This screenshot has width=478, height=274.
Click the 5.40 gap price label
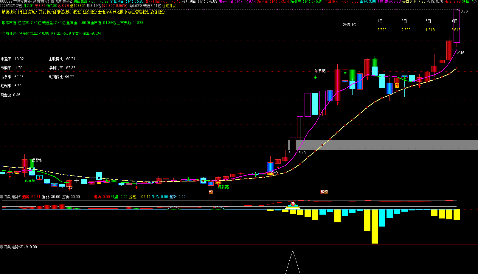302,153
